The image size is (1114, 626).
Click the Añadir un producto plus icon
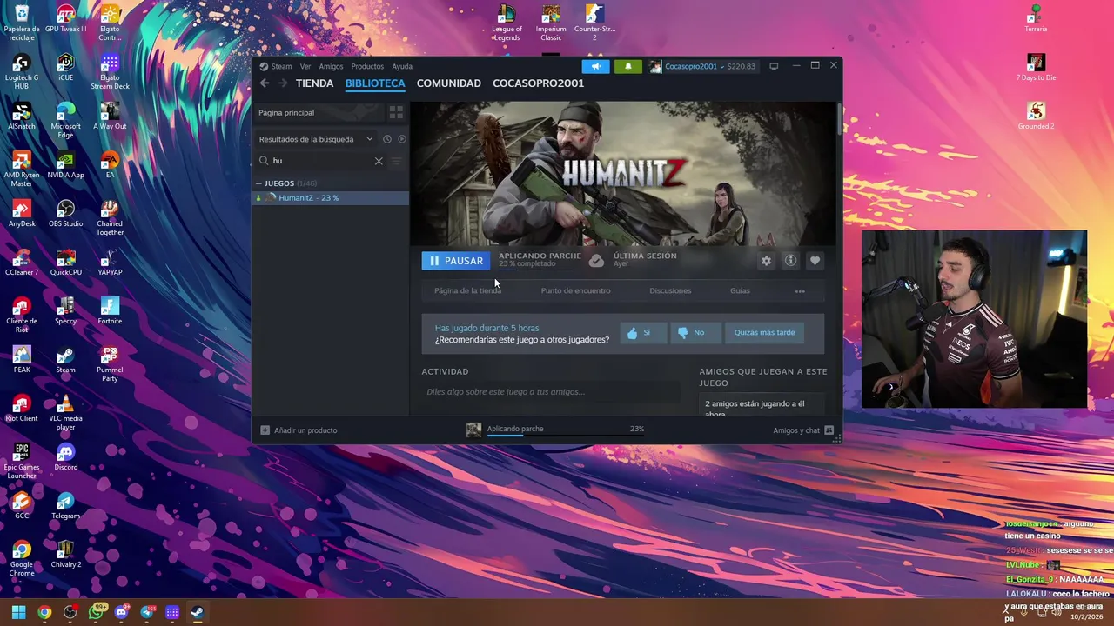coord(265,430)
